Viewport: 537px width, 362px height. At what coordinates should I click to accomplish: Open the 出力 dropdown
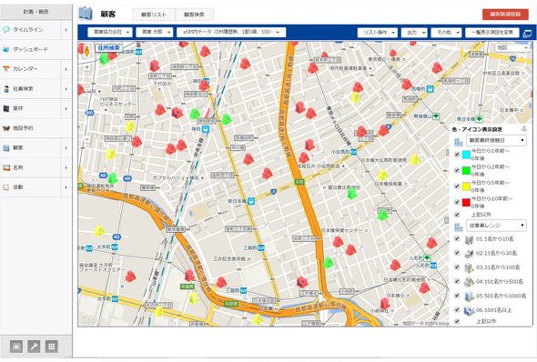click(414, 33)
